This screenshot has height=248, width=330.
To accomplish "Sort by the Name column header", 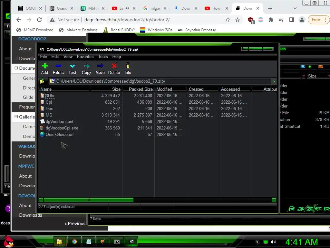I will (64, 89).
